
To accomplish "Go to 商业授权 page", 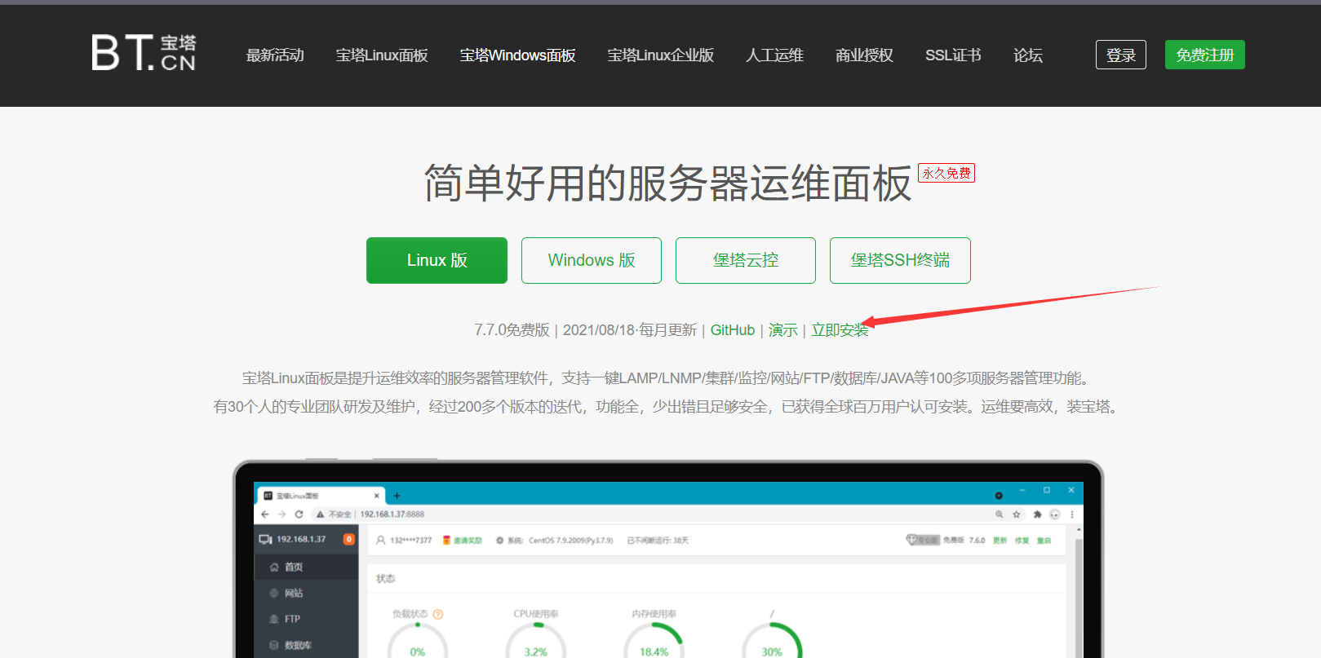I will pyautogui.click(x=864, y=55).
